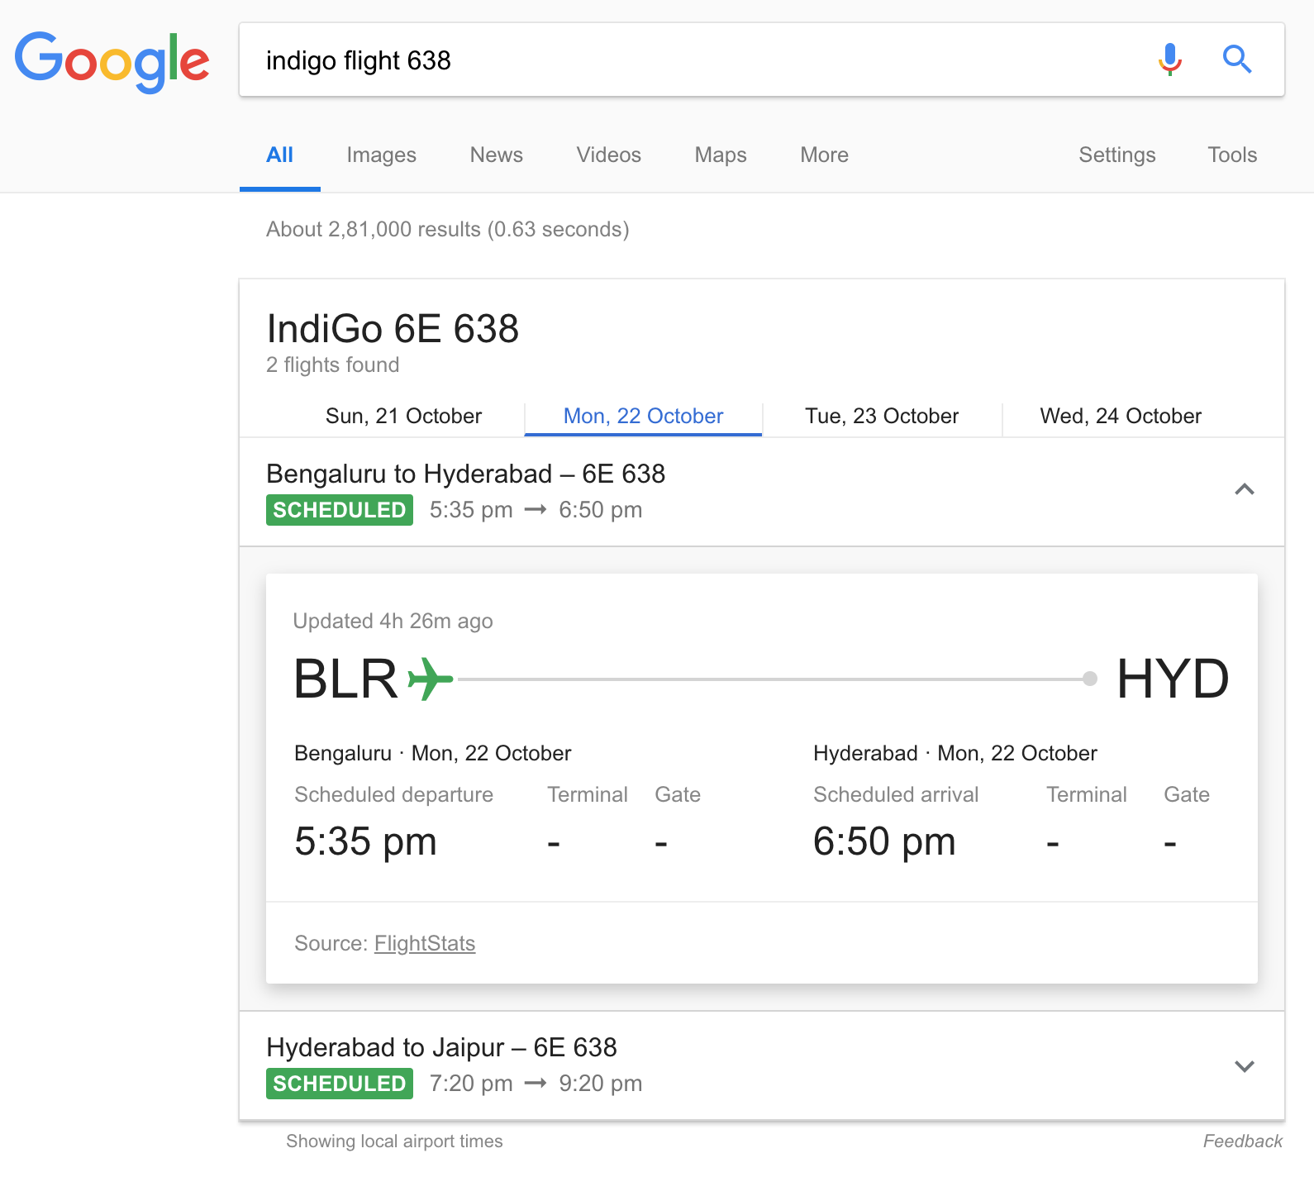Click the 2 flights found text
The width and height of the screenshot is (1314, 1177).
332,365
